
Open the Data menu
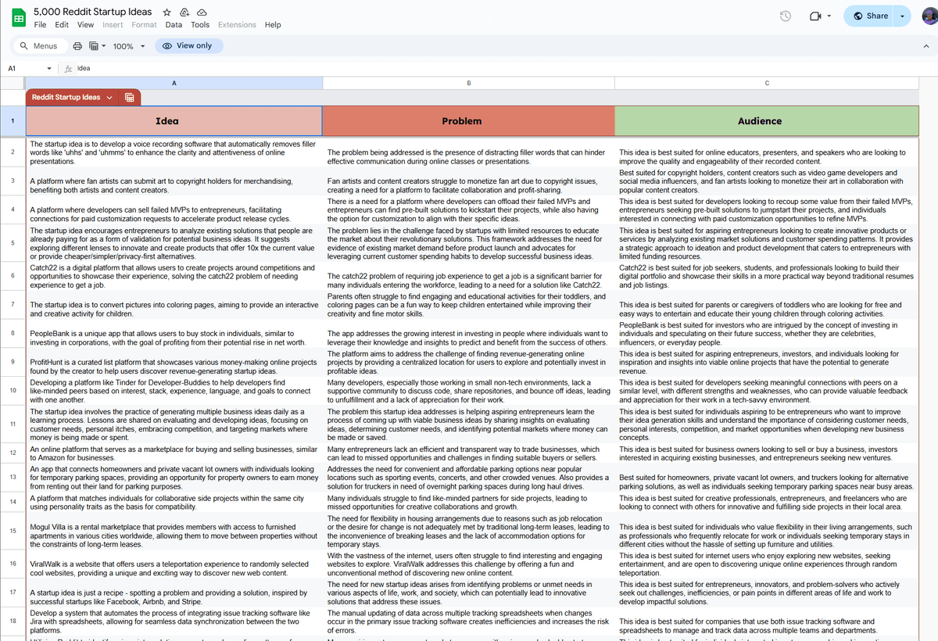(x=174, y=25)
